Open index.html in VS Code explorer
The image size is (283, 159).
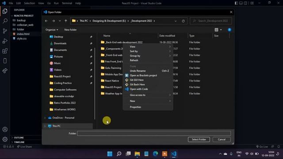[23, 34]
